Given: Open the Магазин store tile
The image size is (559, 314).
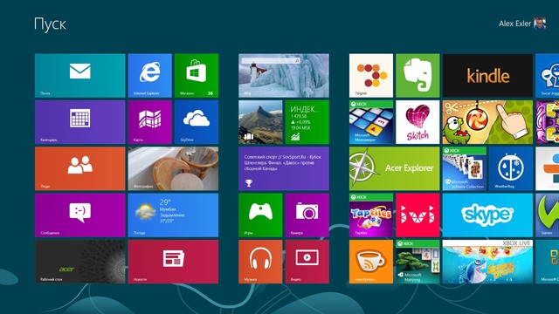Looking at the screenshot, I should [x=197, y=76].
